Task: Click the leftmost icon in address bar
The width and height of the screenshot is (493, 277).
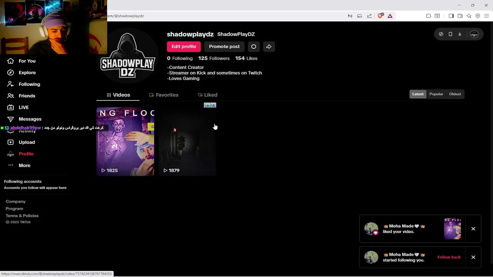Action: tap(350, 16)
